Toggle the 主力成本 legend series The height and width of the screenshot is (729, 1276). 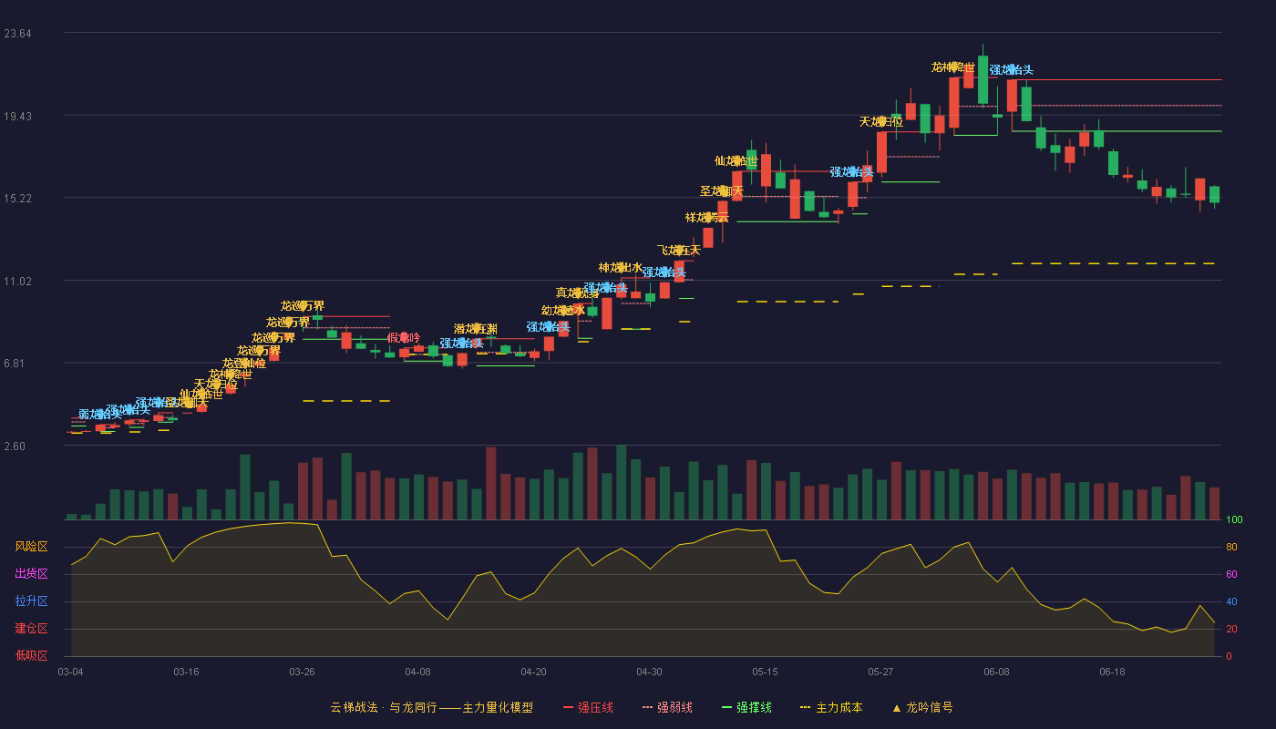[831, 707]
